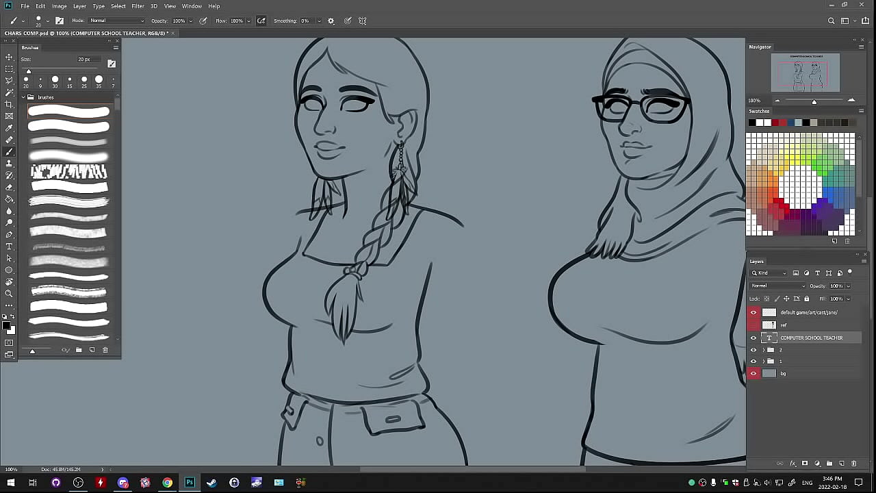Open the Filter menu
The image size is (876, 493).
(138, 6)
